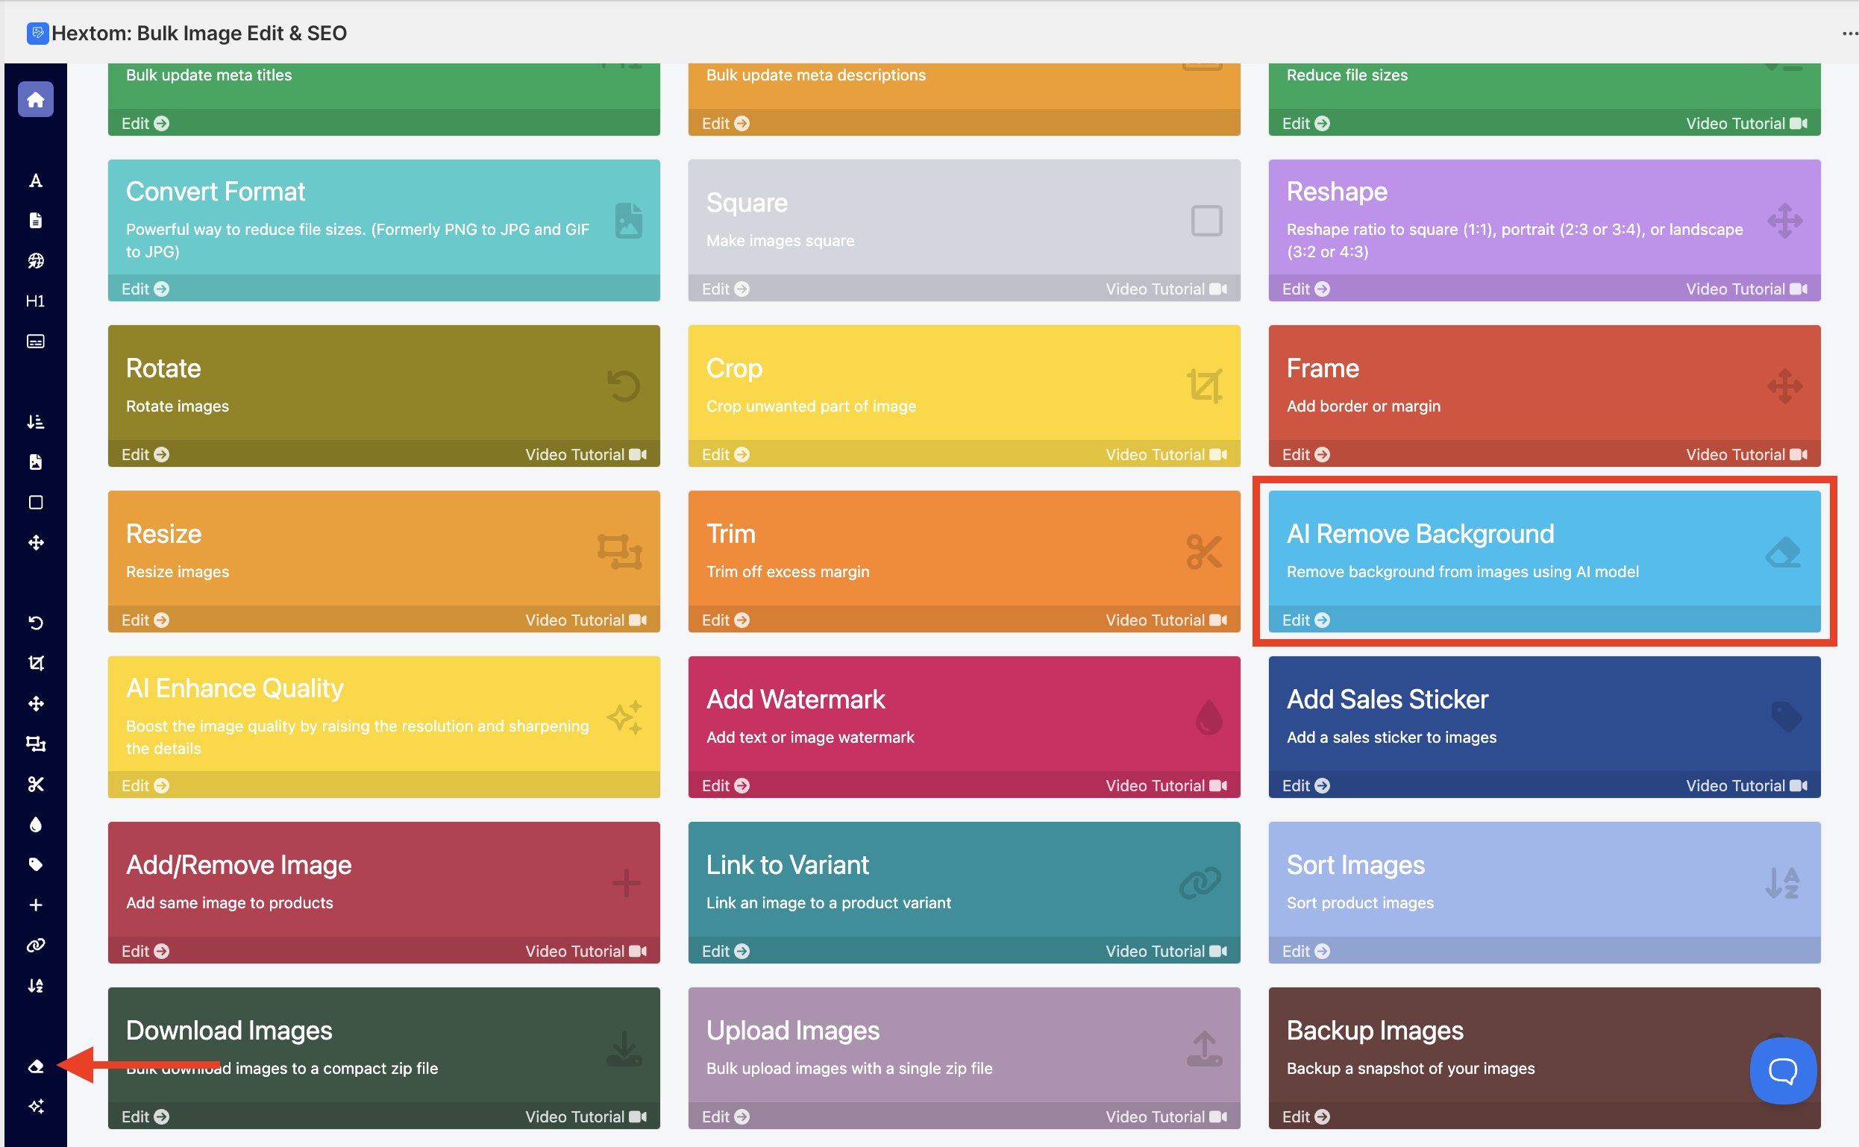Click the home icon in sidebar
This screenshot has width=1859, height=1147.
coord(36,99)
